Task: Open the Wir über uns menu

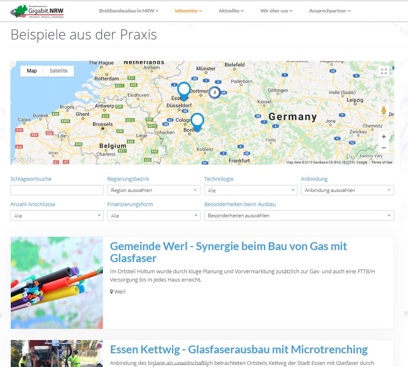Action: click(x=276, y=11)
